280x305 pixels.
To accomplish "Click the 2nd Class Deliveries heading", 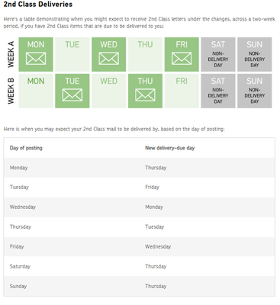I will 38,5.
